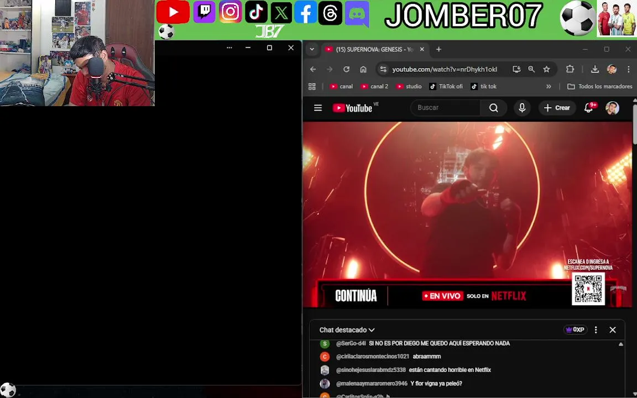Screen dimensions: 637x398
Task: Open Chrome profile avatar in toolbar
Action: [612, 70]
